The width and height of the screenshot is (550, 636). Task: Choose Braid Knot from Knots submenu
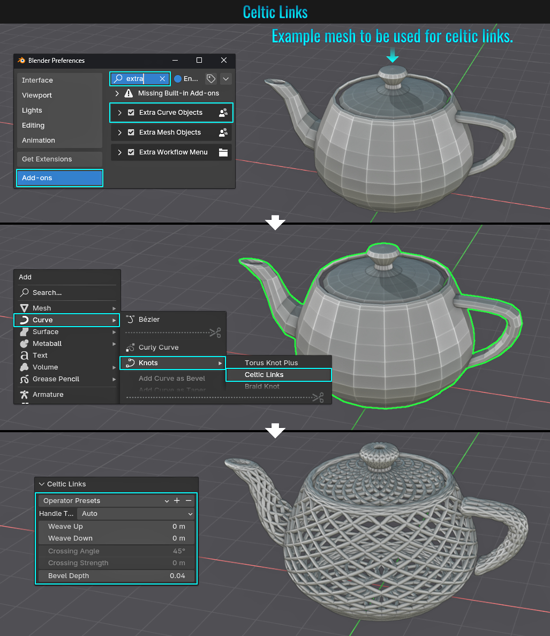click(278, 387)
